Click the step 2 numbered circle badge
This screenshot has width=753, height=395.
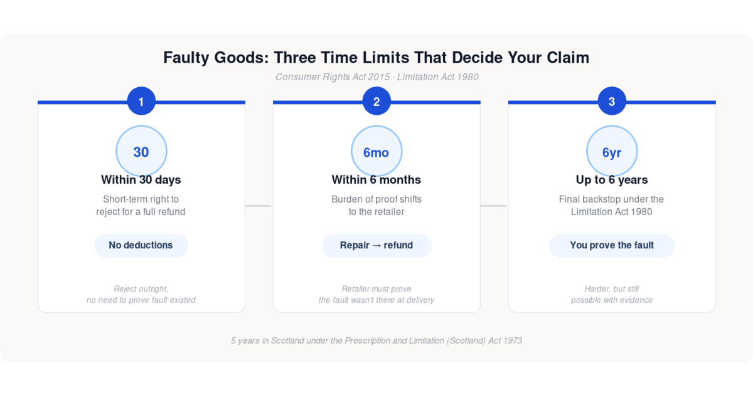pos(376,101)
